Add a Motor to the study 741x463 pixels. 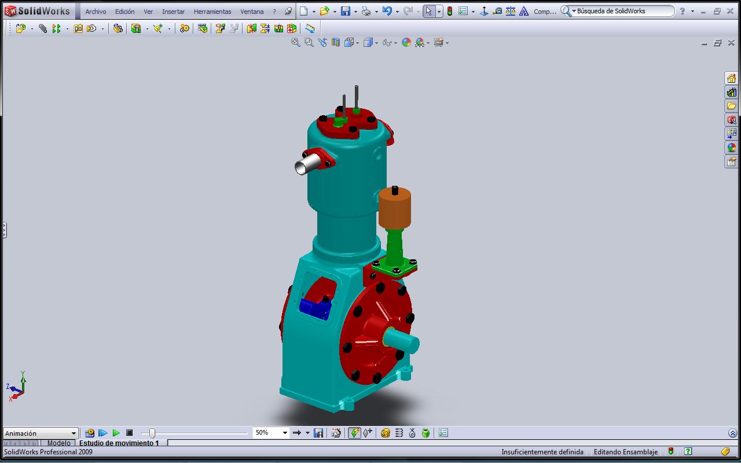pos(386,433)
